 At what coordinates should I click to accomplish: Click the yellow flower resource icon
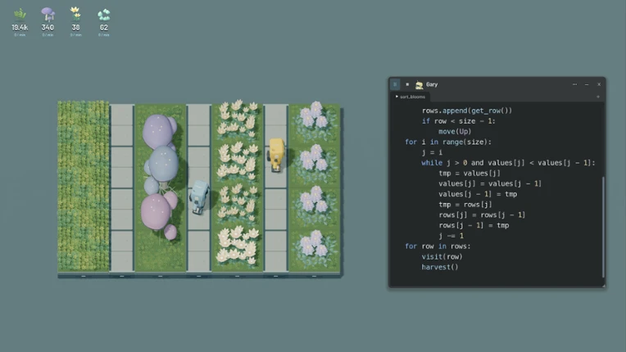(75, 14)
